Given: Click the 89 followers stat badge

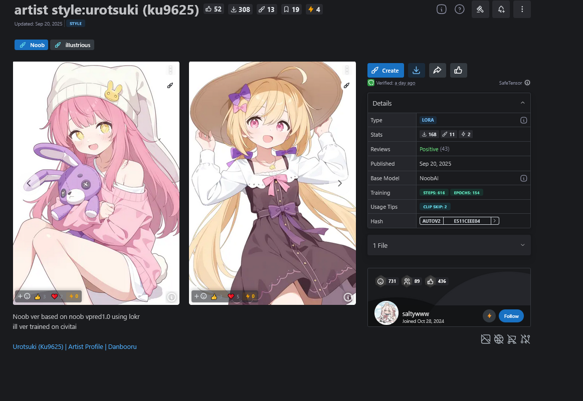Looking at the screenshot, I should pos(412,281).
